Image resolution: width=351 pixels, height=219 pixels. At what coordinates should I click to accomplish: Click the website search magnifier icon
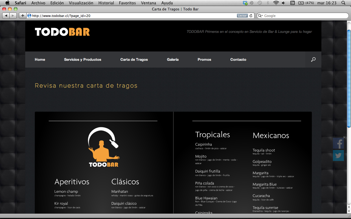tap(313, 59)
